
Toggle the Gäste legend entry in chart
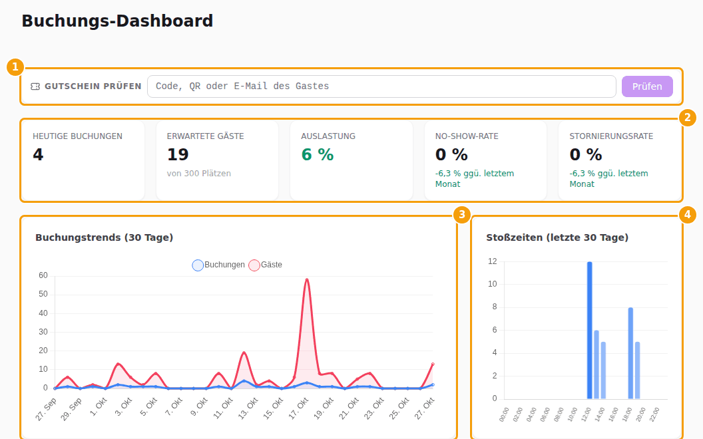pyautogui.click(x=266, y=265)
